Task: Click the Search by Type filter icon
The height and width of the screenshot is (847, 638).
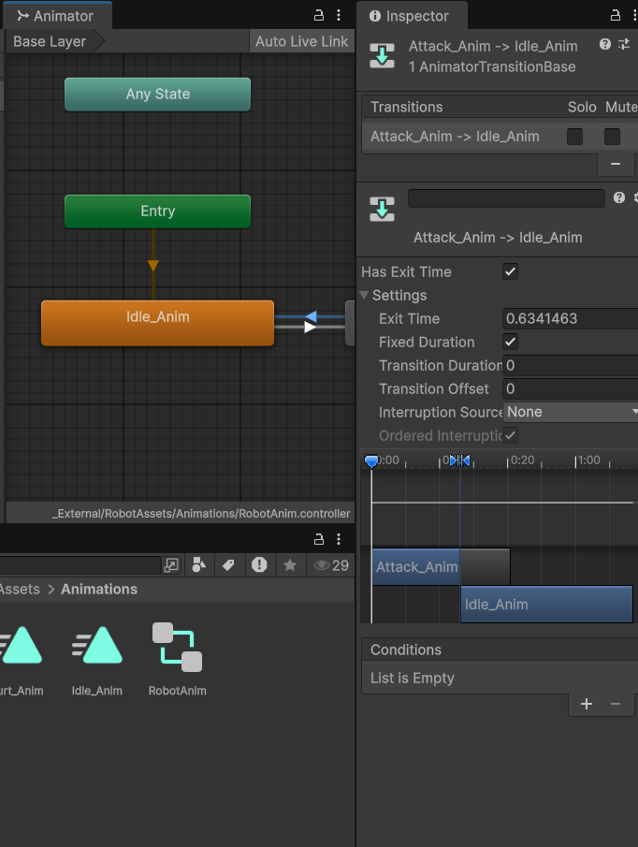Action: (x=198, y=565)
